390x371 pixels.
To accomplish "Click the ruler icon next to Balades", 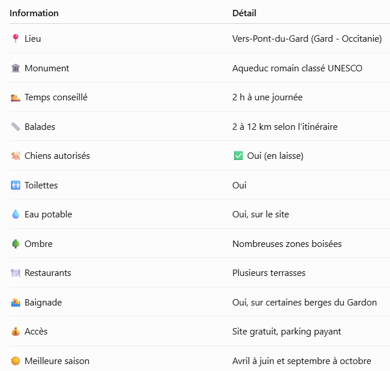I will coord(16,126).
